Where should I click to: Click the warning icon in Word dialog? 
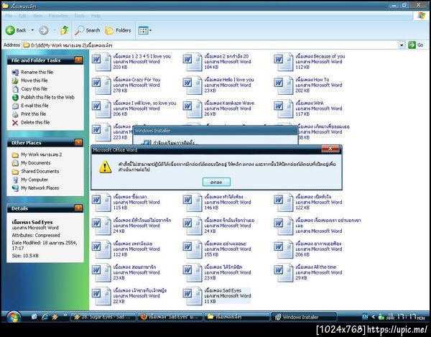pyautogui.click(x=105, y=167)
